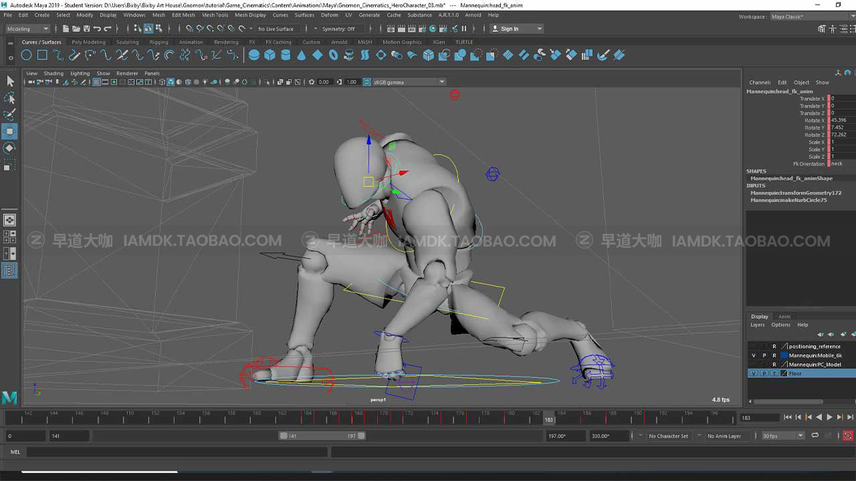Click the New Scene icon
Image resolution: width=856 pixels, height=481 pixels.
tap(66, 29)
